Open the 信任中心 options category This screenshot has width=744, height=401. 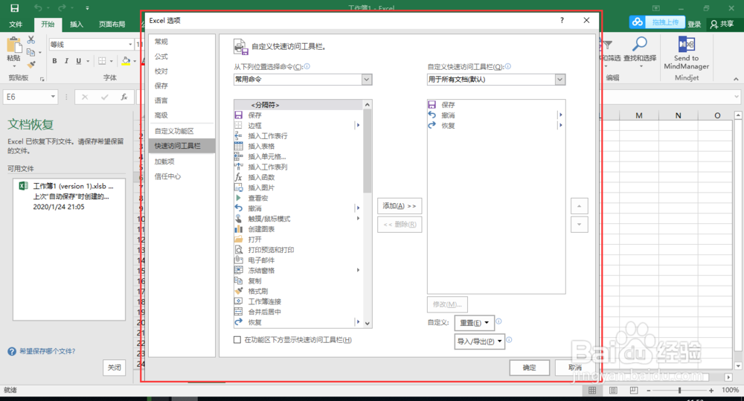167,176
